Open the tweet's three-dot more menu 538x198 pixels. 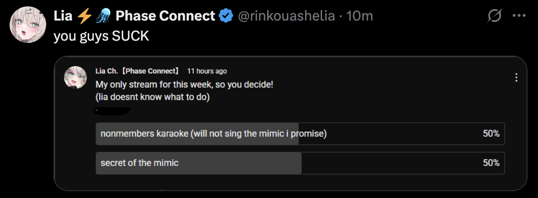click(519, 16)
